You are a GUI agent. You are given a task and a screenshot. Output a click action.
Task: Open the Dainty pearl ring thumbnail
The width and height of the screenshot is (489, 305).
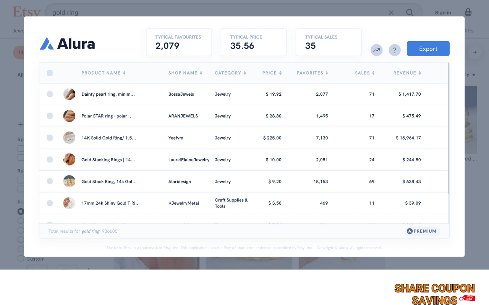[x=69, y=94]
